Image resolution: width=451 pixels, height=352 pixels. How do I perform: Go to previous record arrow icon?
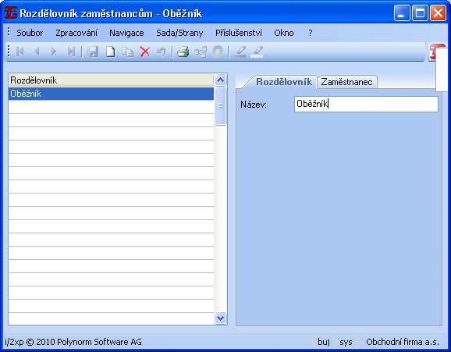click(37, 52)
